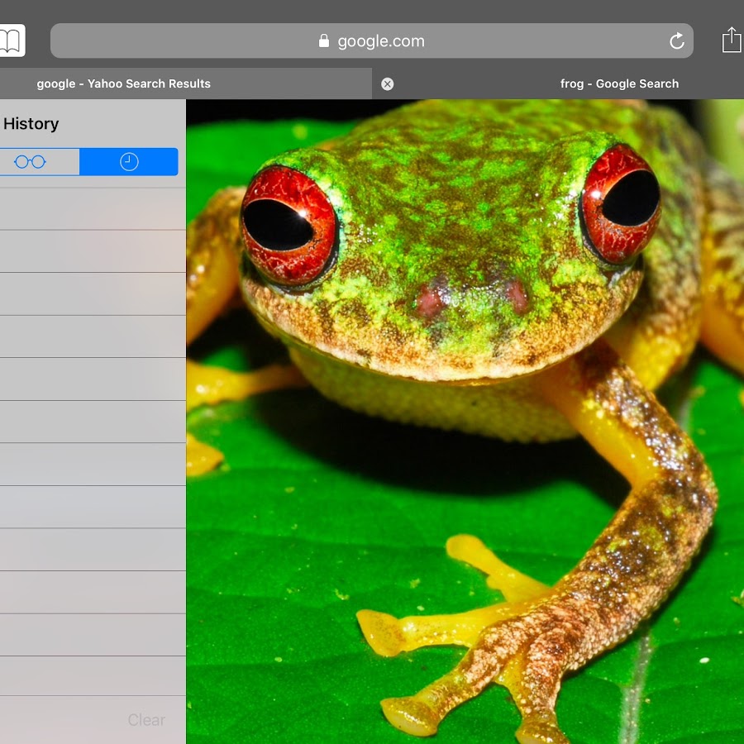744x744 pixels.
Task: Click the google.com address bar
Action: 371,41
